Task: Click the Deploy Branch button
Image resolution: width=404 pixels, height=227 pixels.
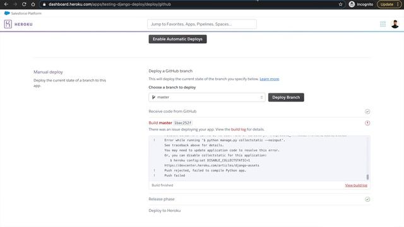Action: click(286, 97)
